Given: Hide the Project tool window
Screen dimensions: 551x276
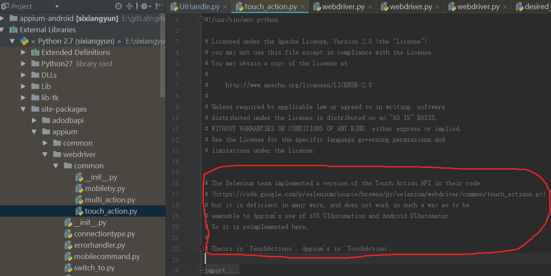Looking at the screenshot, I should pyautogui.click(x=159, y=6).
